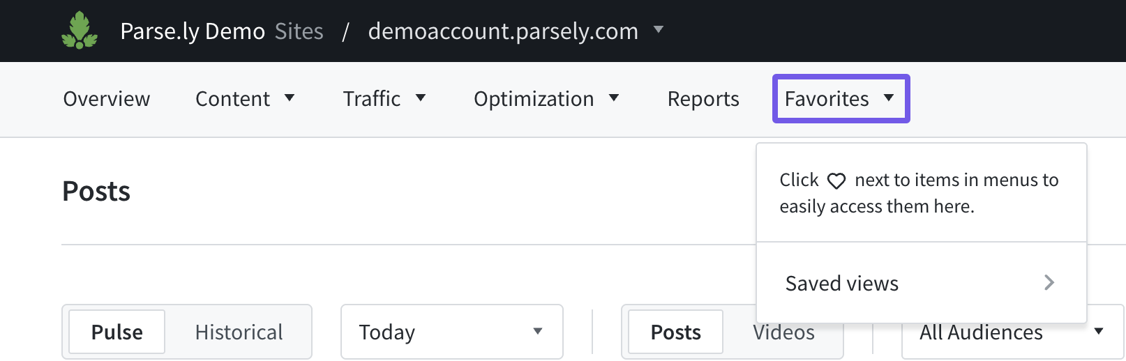Viewport: 1126px width, 361px height.
Task: Collapse the Favorites menu arrow
Action: coord(889,98)
